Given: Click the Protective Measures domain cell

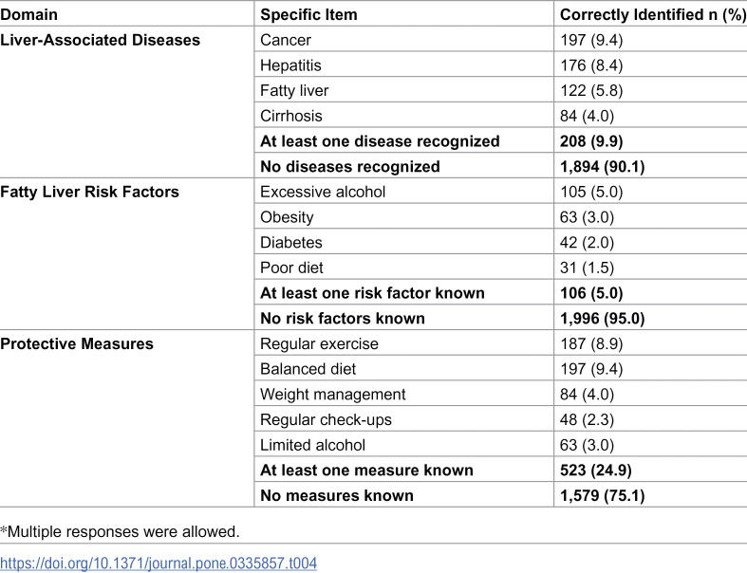Looking at the screenshot, I should click(x=77, y=344).
